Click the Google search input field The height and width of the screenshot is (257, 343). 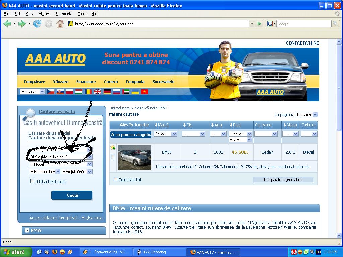pyautogui.click(x=304, y=24)
